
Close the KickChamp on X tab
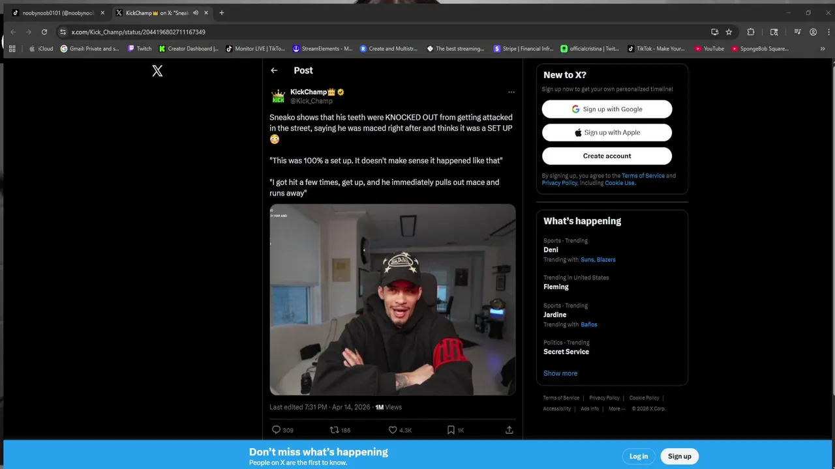pos(206,13)
